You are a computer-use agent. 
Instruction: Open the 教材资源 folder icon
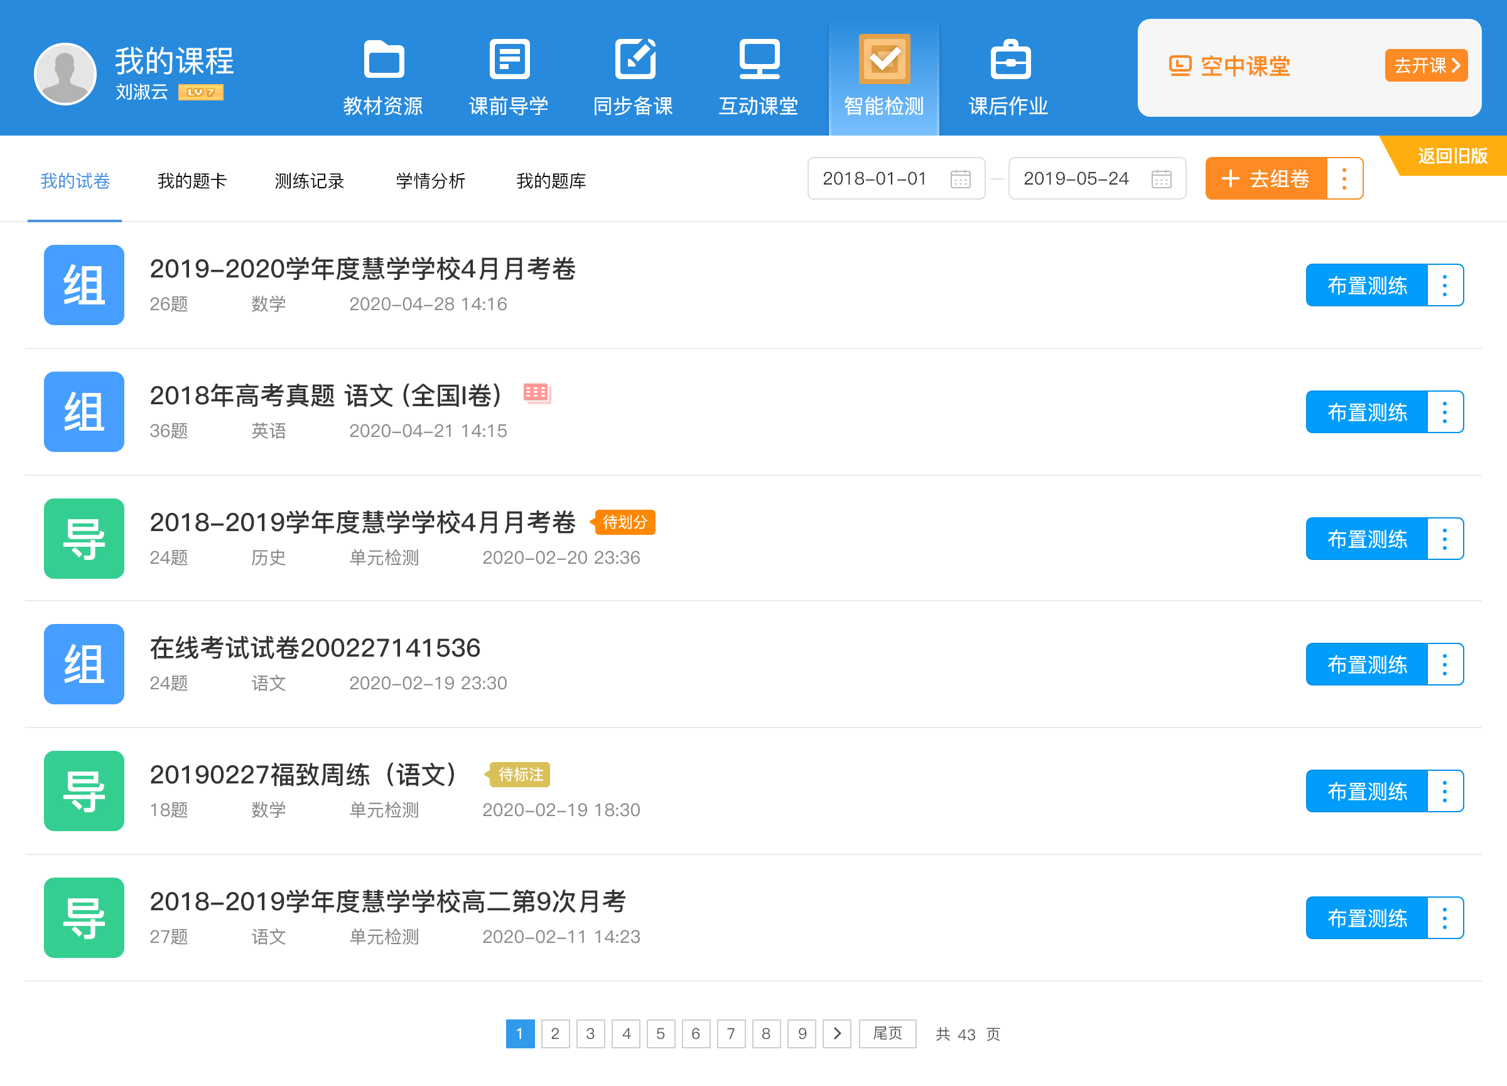(x=384, y=60)
